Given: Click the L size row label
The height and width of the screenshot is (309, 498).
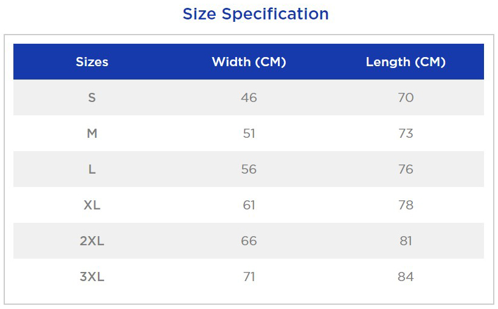Looking at the screenshot, I should pos(92,169).
